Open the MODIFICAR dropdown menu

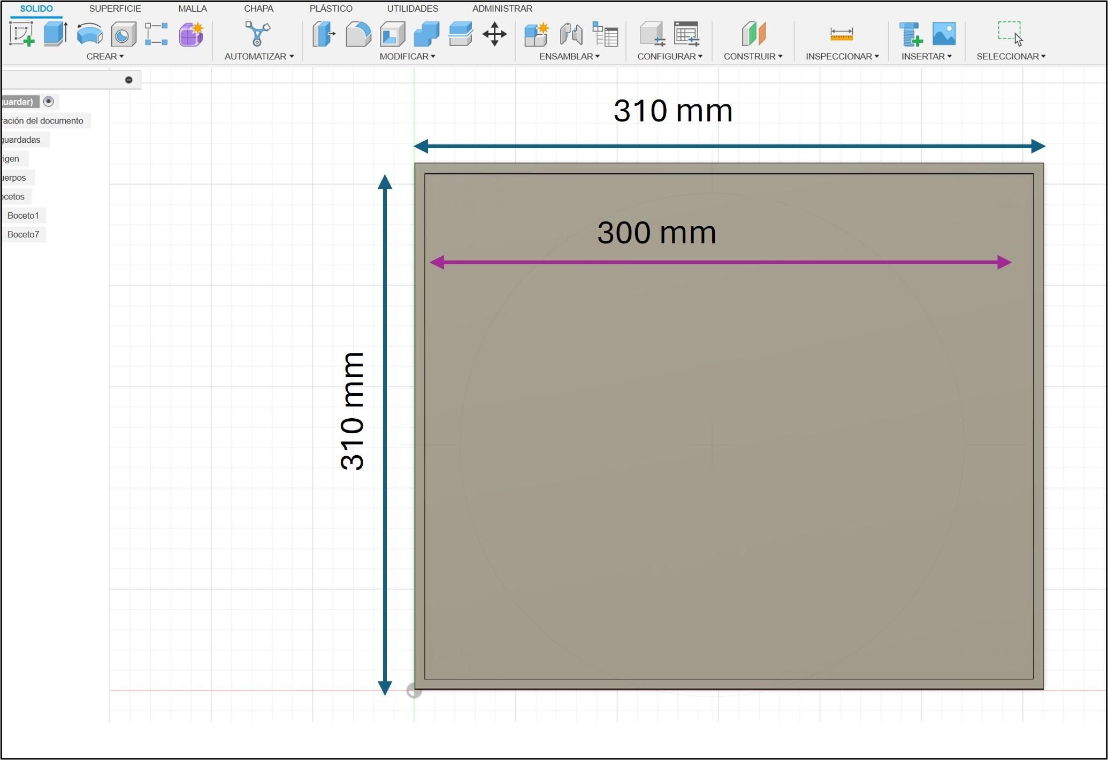[407, 56]
